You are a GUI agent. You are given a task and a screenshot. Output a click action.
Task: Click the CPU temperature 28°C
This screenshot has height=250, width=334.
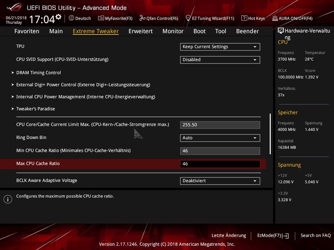(309, 59)
